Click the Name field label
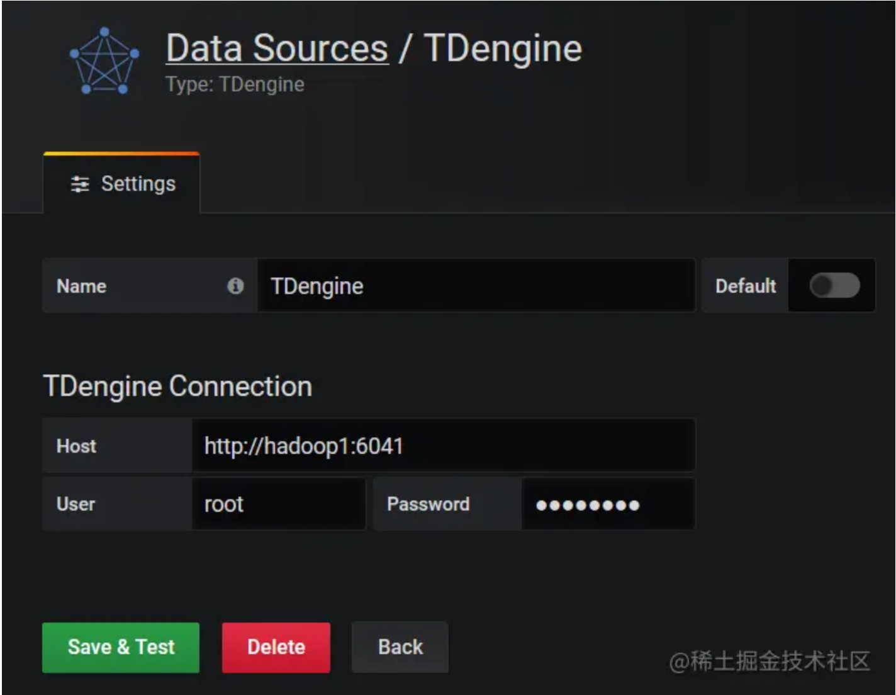Viewport: 896px width, 695px height. click(x=81, y=286)
